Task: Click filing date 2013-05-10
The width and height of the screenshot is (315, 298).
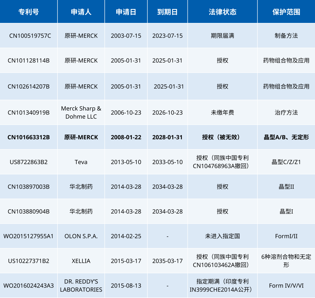Action: pyautogui.click(x=126, y=162)
